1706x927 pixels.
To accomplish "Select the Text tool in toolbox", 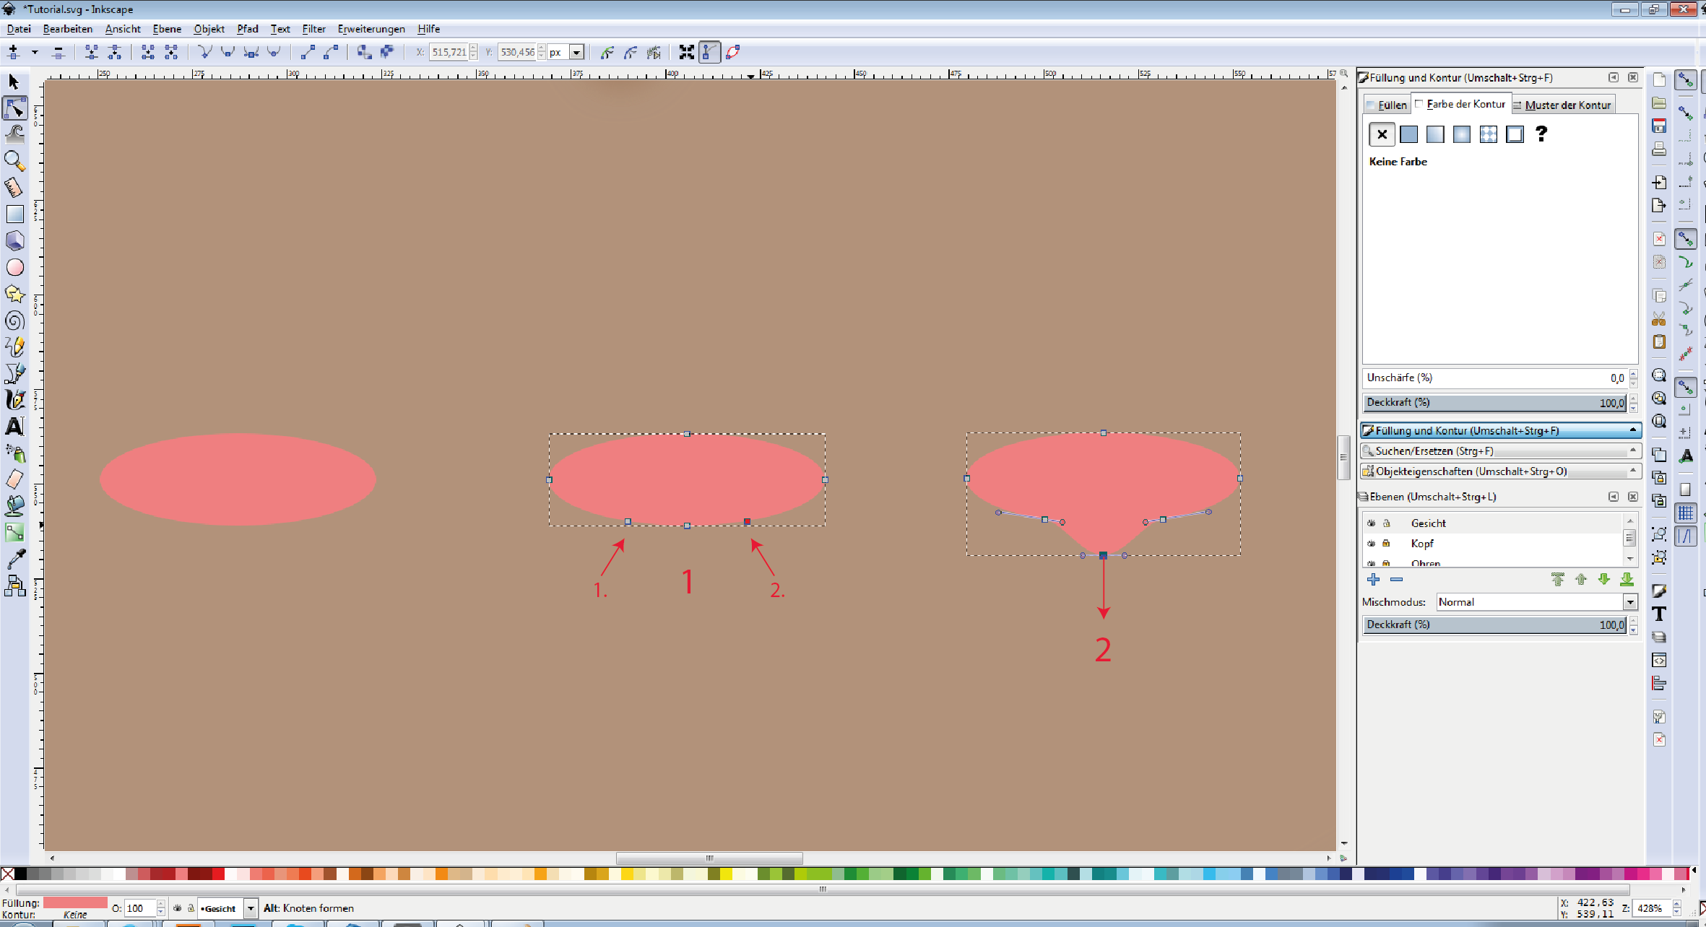I will pyautogui.click(x=14, y=426).
